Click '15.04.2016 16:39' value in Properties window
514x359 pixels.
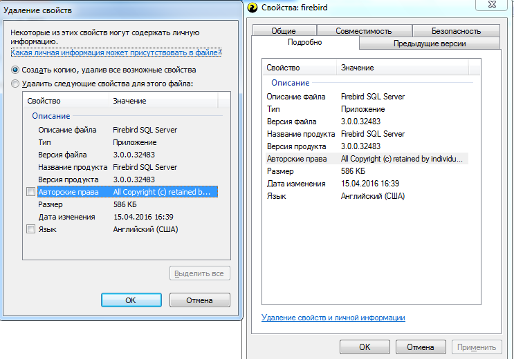[370, 184]
